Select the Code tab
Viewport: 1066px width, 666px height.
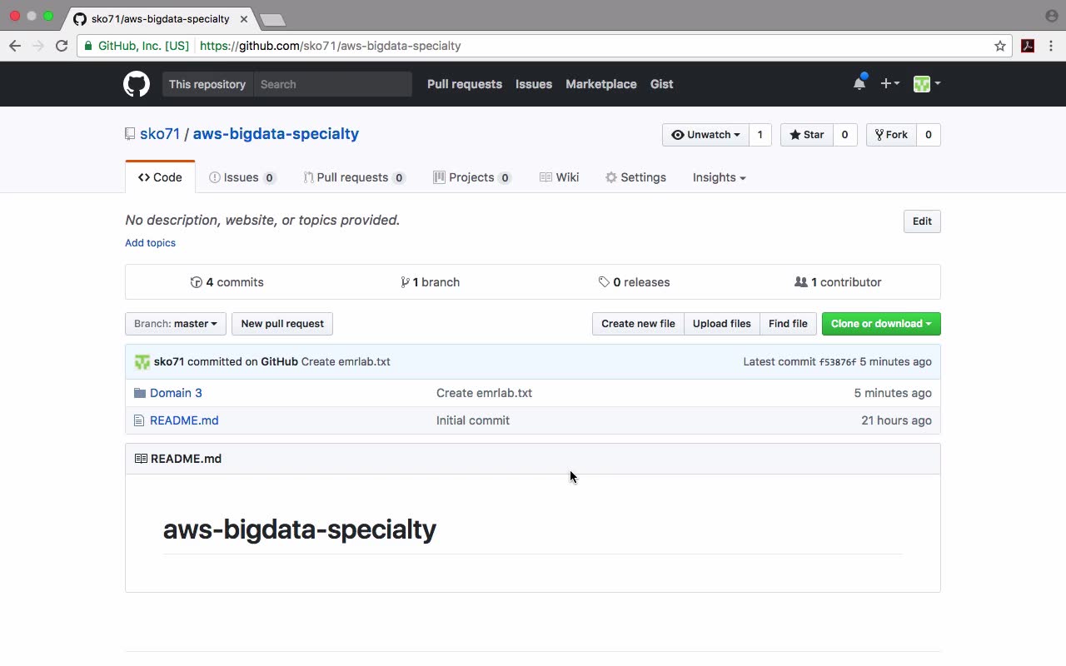[x=160, y=177]
